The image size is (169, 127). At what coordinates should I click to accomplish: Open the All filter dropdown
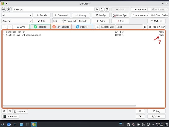coord(17,15)
